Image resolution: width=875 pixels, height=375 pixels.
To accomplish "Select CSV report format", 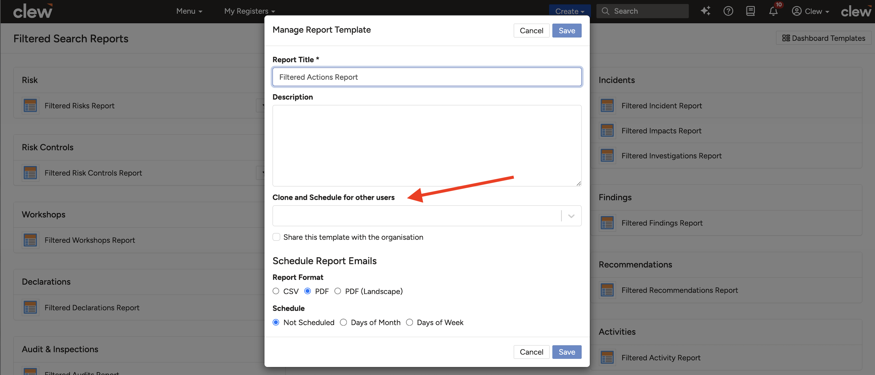I will [x=276, y=291].
